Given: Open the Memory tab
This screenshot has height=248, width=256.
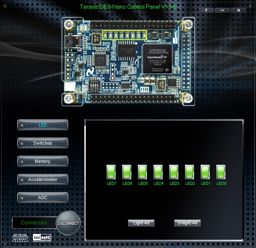Looking at the screenshot, I should tap(43, 161).
